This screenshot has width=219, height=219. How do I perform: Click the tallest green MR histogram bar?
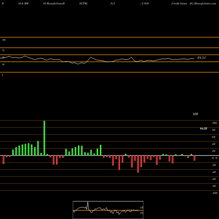[44, 138]
